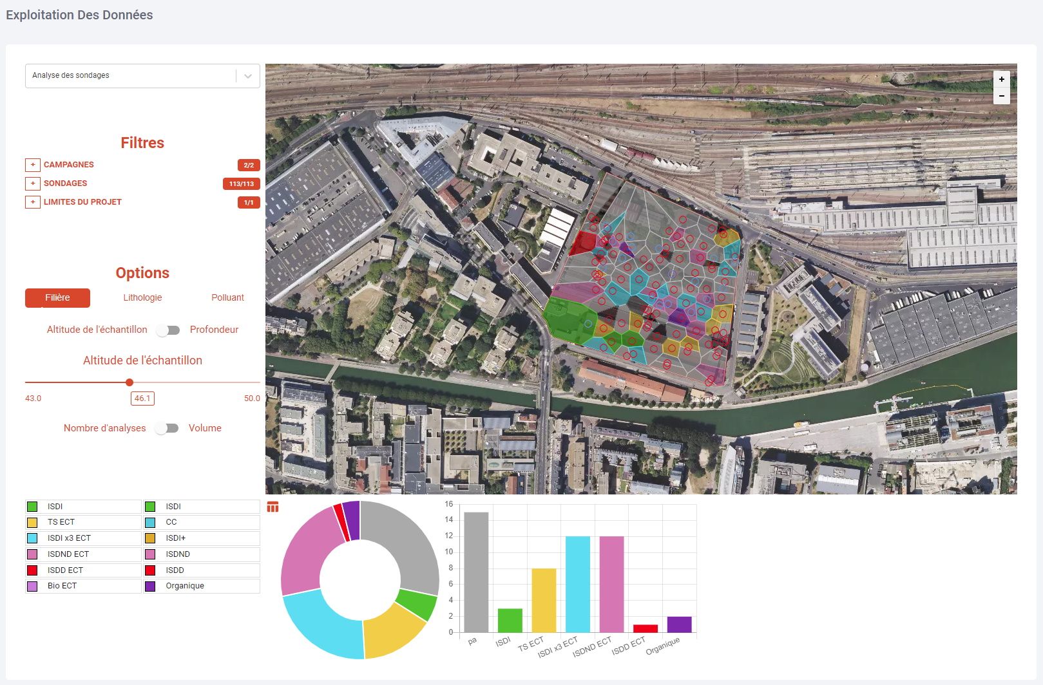The image size is (1043, 685).
Task: Open the Analyse des sondages dropdown
Action: coord(142,75)
